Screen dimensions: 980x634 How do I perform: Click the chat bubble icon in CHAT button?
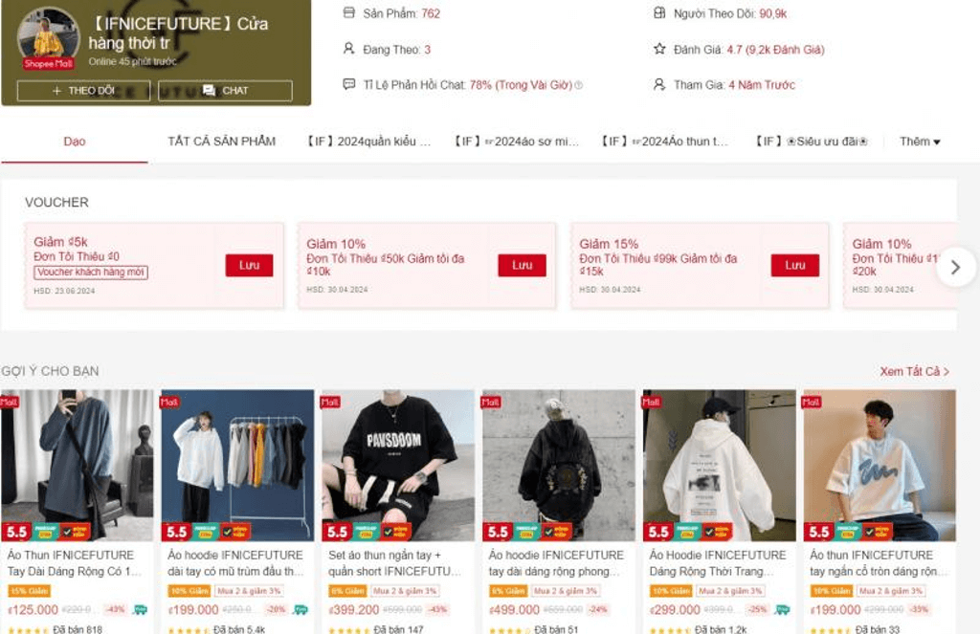209,91
